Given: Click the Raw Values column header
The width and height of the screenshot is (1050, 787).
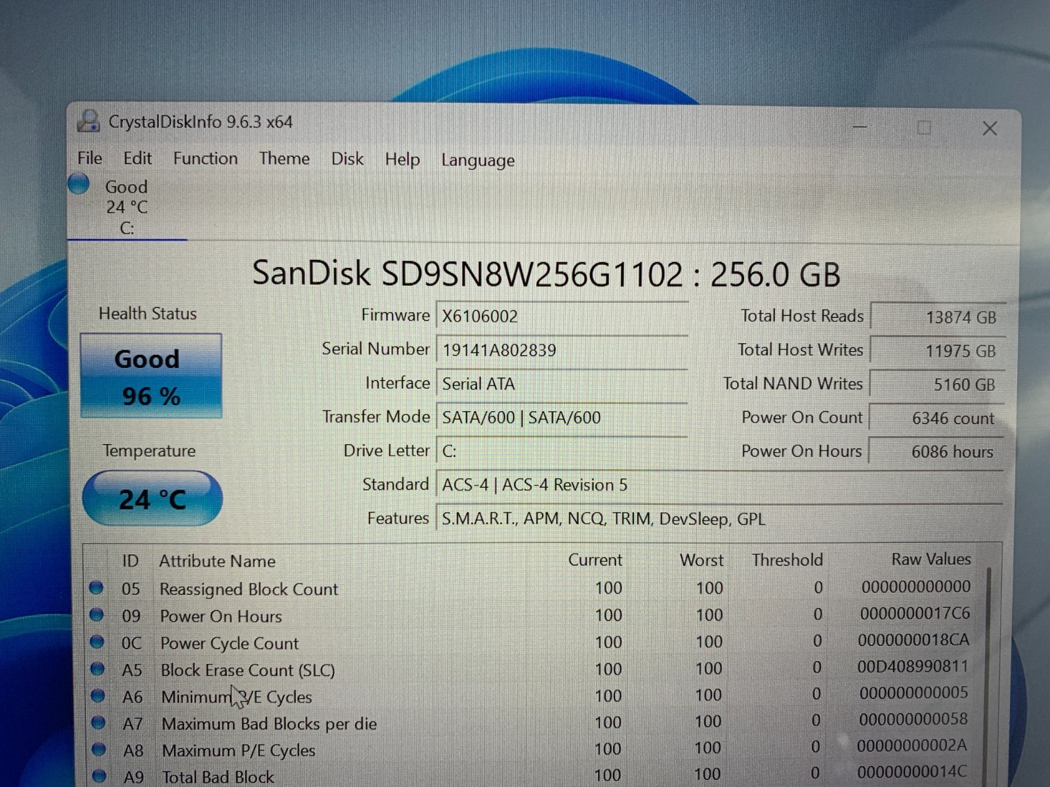Looking at the screenshot, I should pos(931,559).
